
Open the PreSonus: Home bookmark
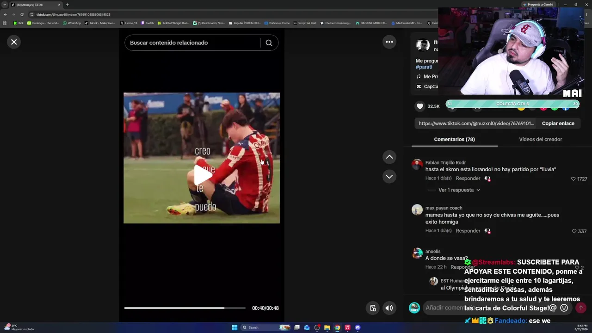click(277, 23)
